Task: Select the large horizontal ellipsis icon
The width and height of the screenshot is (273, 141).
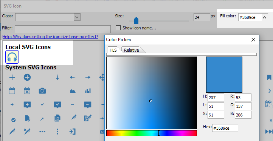Action: click(42, 132)
